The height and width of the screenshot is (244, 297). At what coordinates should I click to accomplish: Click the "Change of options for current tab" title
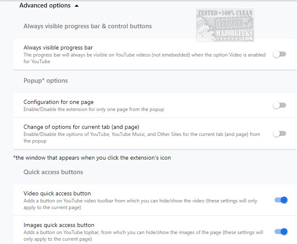(x=81, y=127)
